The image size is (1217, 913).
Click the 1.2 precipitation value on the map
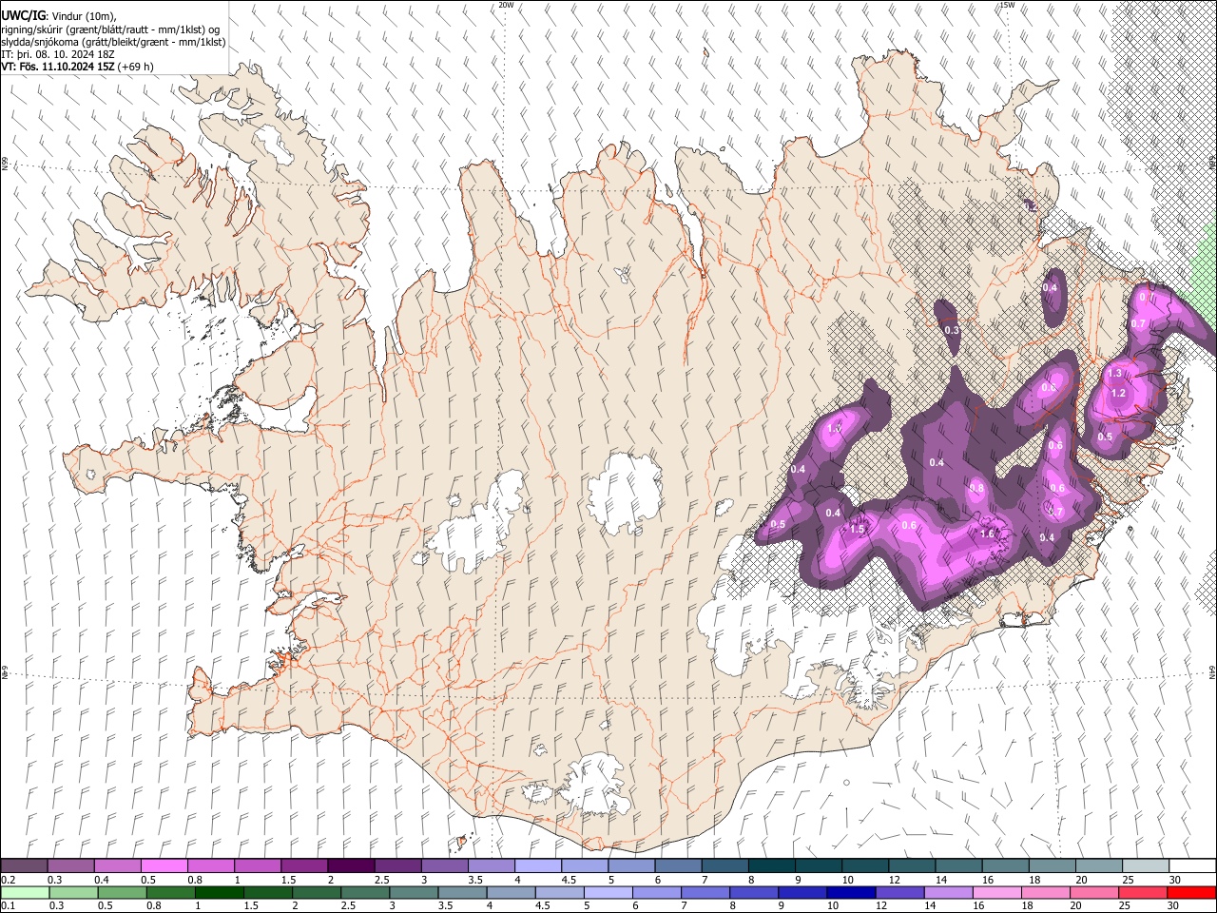pos(1118,393)
